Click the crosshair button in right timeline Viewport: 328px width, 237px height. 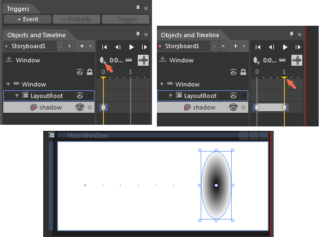(x=297, y=60)
